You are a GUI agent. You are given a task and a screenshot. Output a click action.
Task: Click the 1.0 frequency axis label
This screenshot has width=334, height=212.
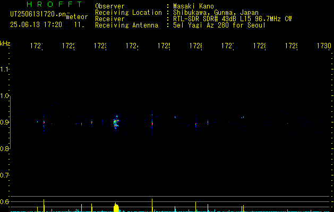tap(4, 96)
